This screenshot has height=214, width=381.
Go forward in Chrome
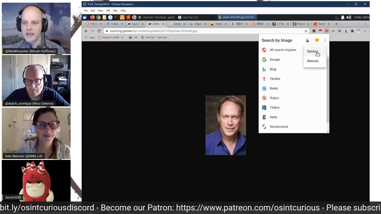click(92, 31)
